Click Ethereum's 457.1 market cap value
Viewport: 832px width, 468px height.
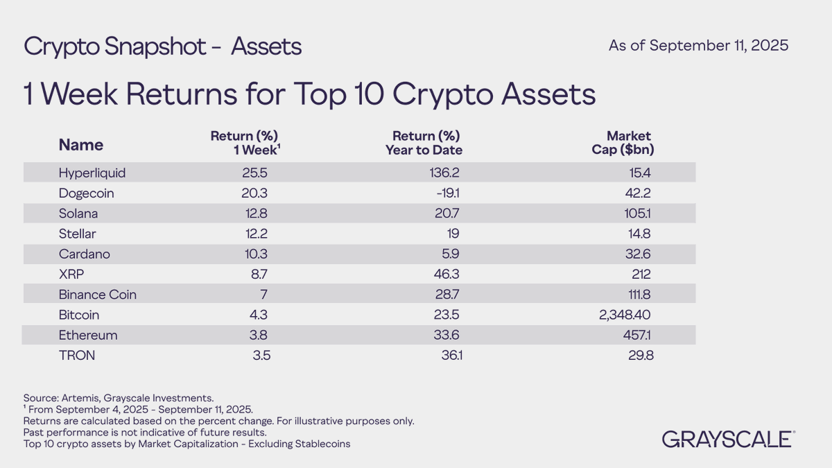tap(636, 335)
